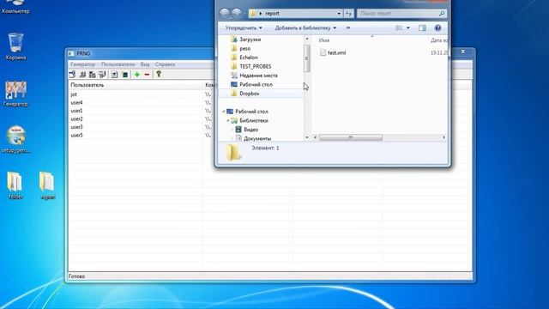Open the Справка menu in PRNG
This screenshot has width=549, height=309.
tap(165, 64)
